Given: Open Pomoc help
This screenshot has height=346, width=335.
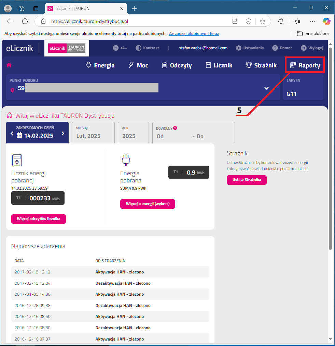Looking at the screenshot, I should [282, 48].
